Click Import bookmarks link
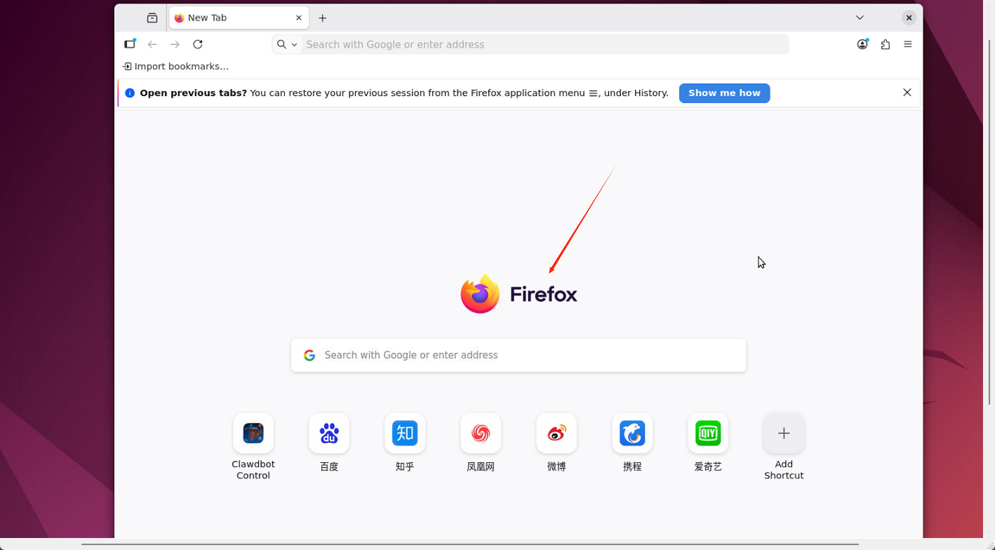 [x=176, y=66]
